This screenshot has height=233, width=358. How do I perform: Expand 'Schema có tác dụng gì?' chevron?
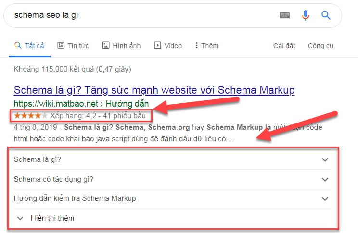(x=325, y=179)
